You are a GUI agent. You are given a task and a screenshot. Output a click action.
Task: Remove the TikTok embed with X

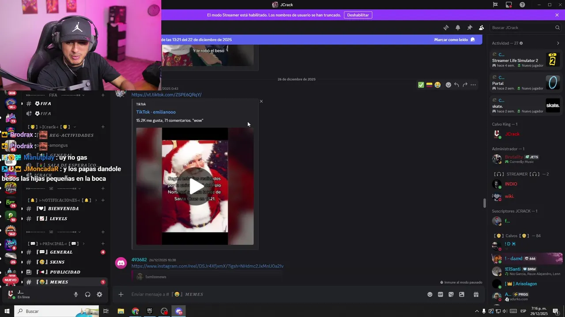coord(261,101)
